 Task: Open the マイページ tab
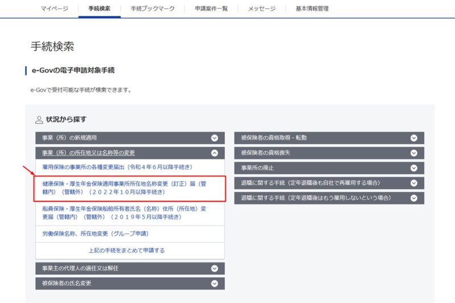[55, 9]
